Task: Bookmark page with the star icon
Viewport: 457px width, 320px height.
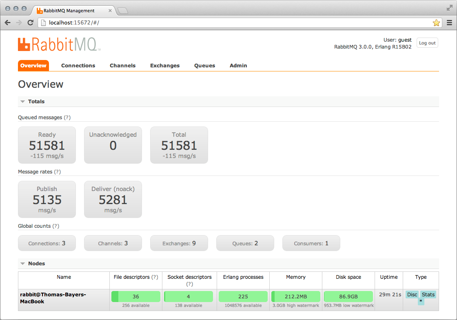Action: click(436, 23)
